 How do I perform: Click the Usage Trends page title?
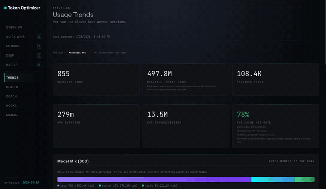tap(73, 15)
